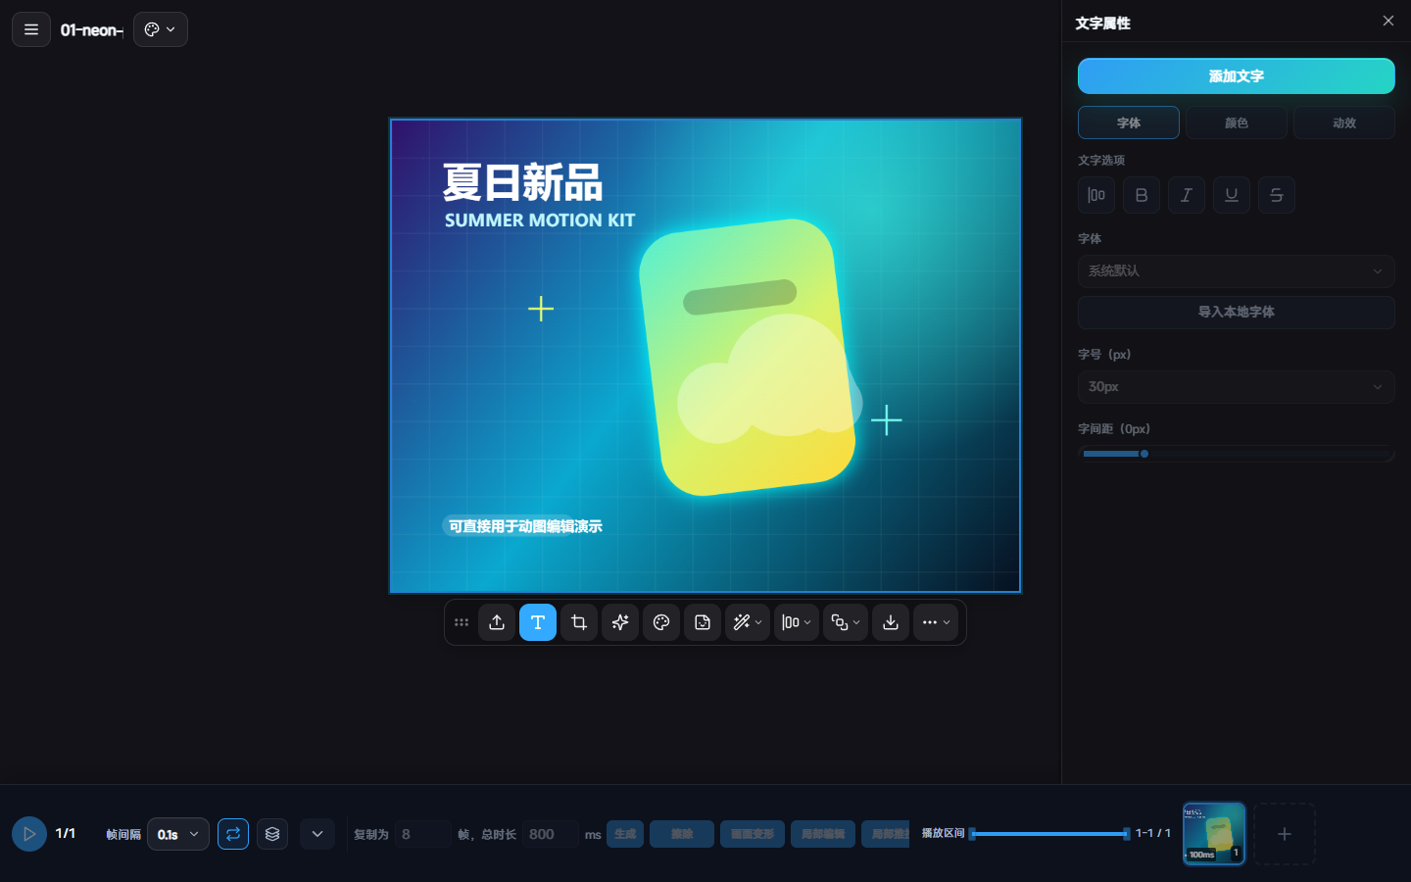
Task: Expand the layer merge options arrow
Action: 857,622
